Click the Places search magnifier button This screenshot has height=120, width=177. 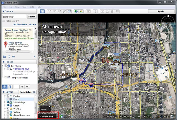tap(5, 87)
